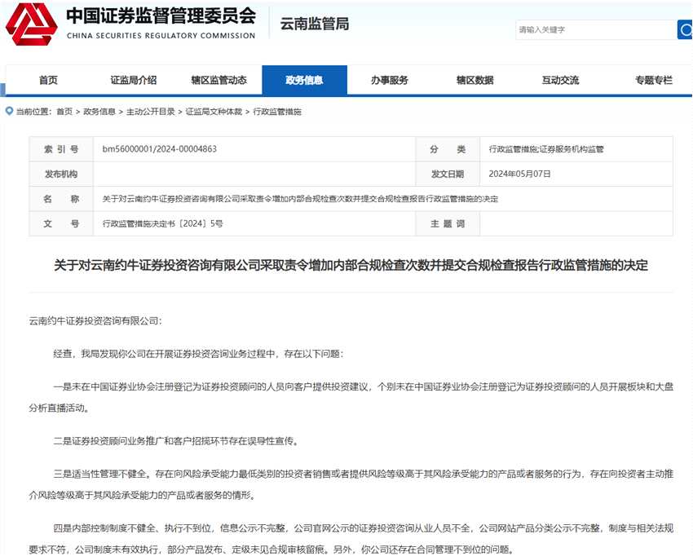Click CHINA SECURITIES REGULATORY COMMISSION subtitle
Viewport: 693px width, 556px height.
click(x=161, y=36)
